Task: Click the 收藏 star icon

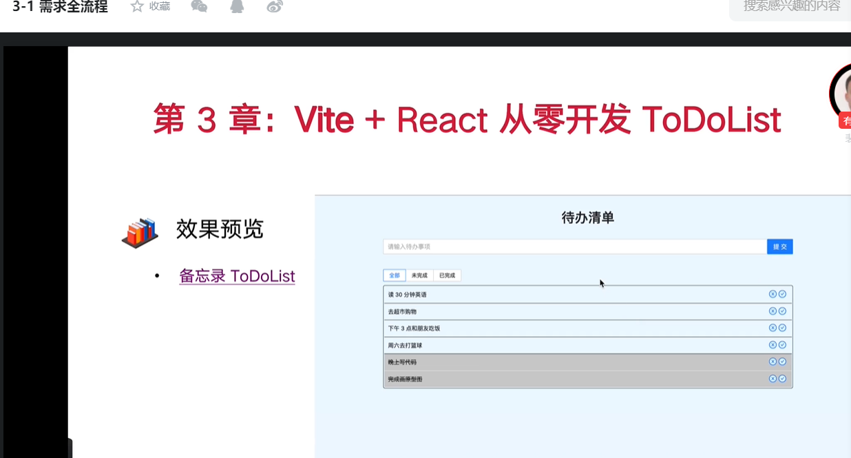Action: pyautogui.click(x=137, y=6)
